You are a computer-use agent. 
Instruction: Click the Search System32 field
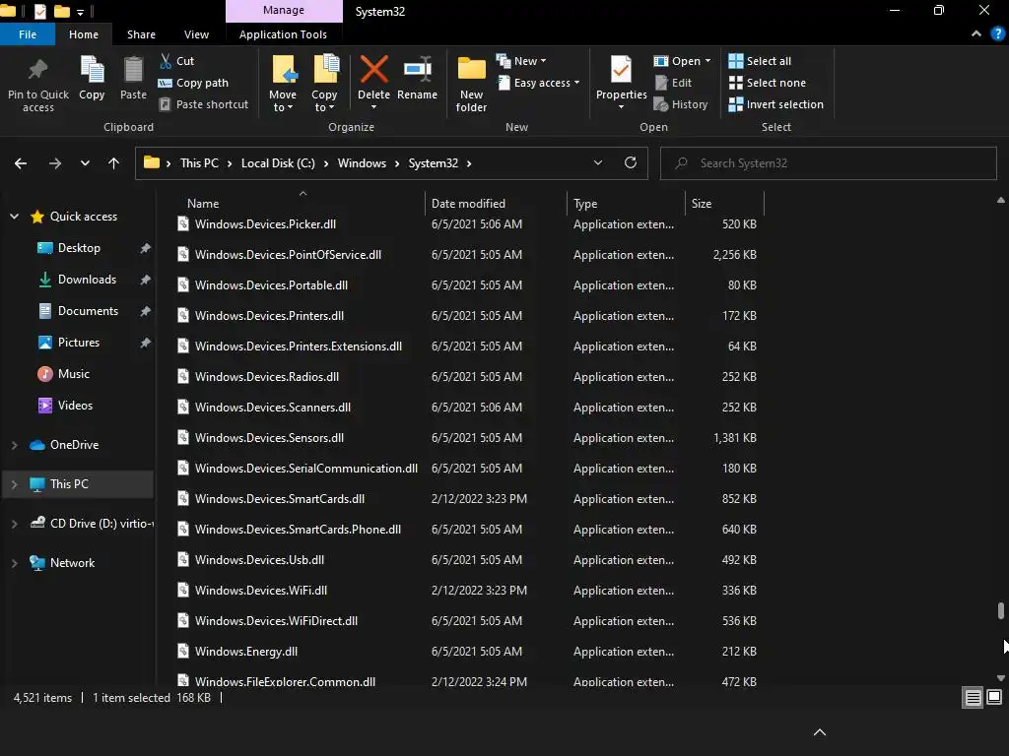click(828, 163)
